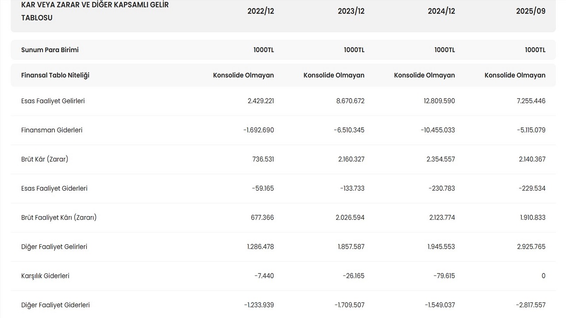This screenshot has height=318, width=566.
Task: Click the table title 'Kar veya Zarar' heading
Action: (95, 11)
